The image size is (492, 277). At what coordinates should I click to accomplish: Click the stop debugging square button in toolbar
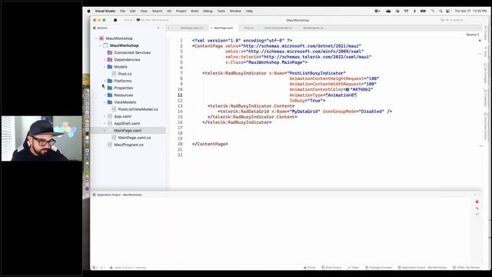pyautogui.click(x=115, y=20)
